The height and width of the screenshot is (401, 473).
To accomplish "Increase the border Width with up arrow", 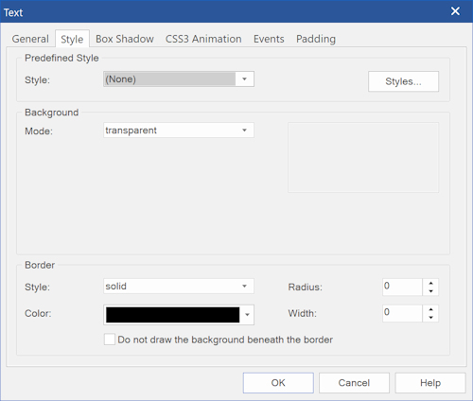I will click(430, 309).
